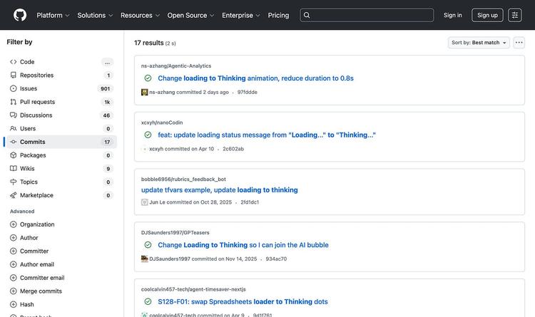Image resolution: width=535 pixels, height=317 pixels.
Task: Filter results by Code
Action: coord(61,62)
